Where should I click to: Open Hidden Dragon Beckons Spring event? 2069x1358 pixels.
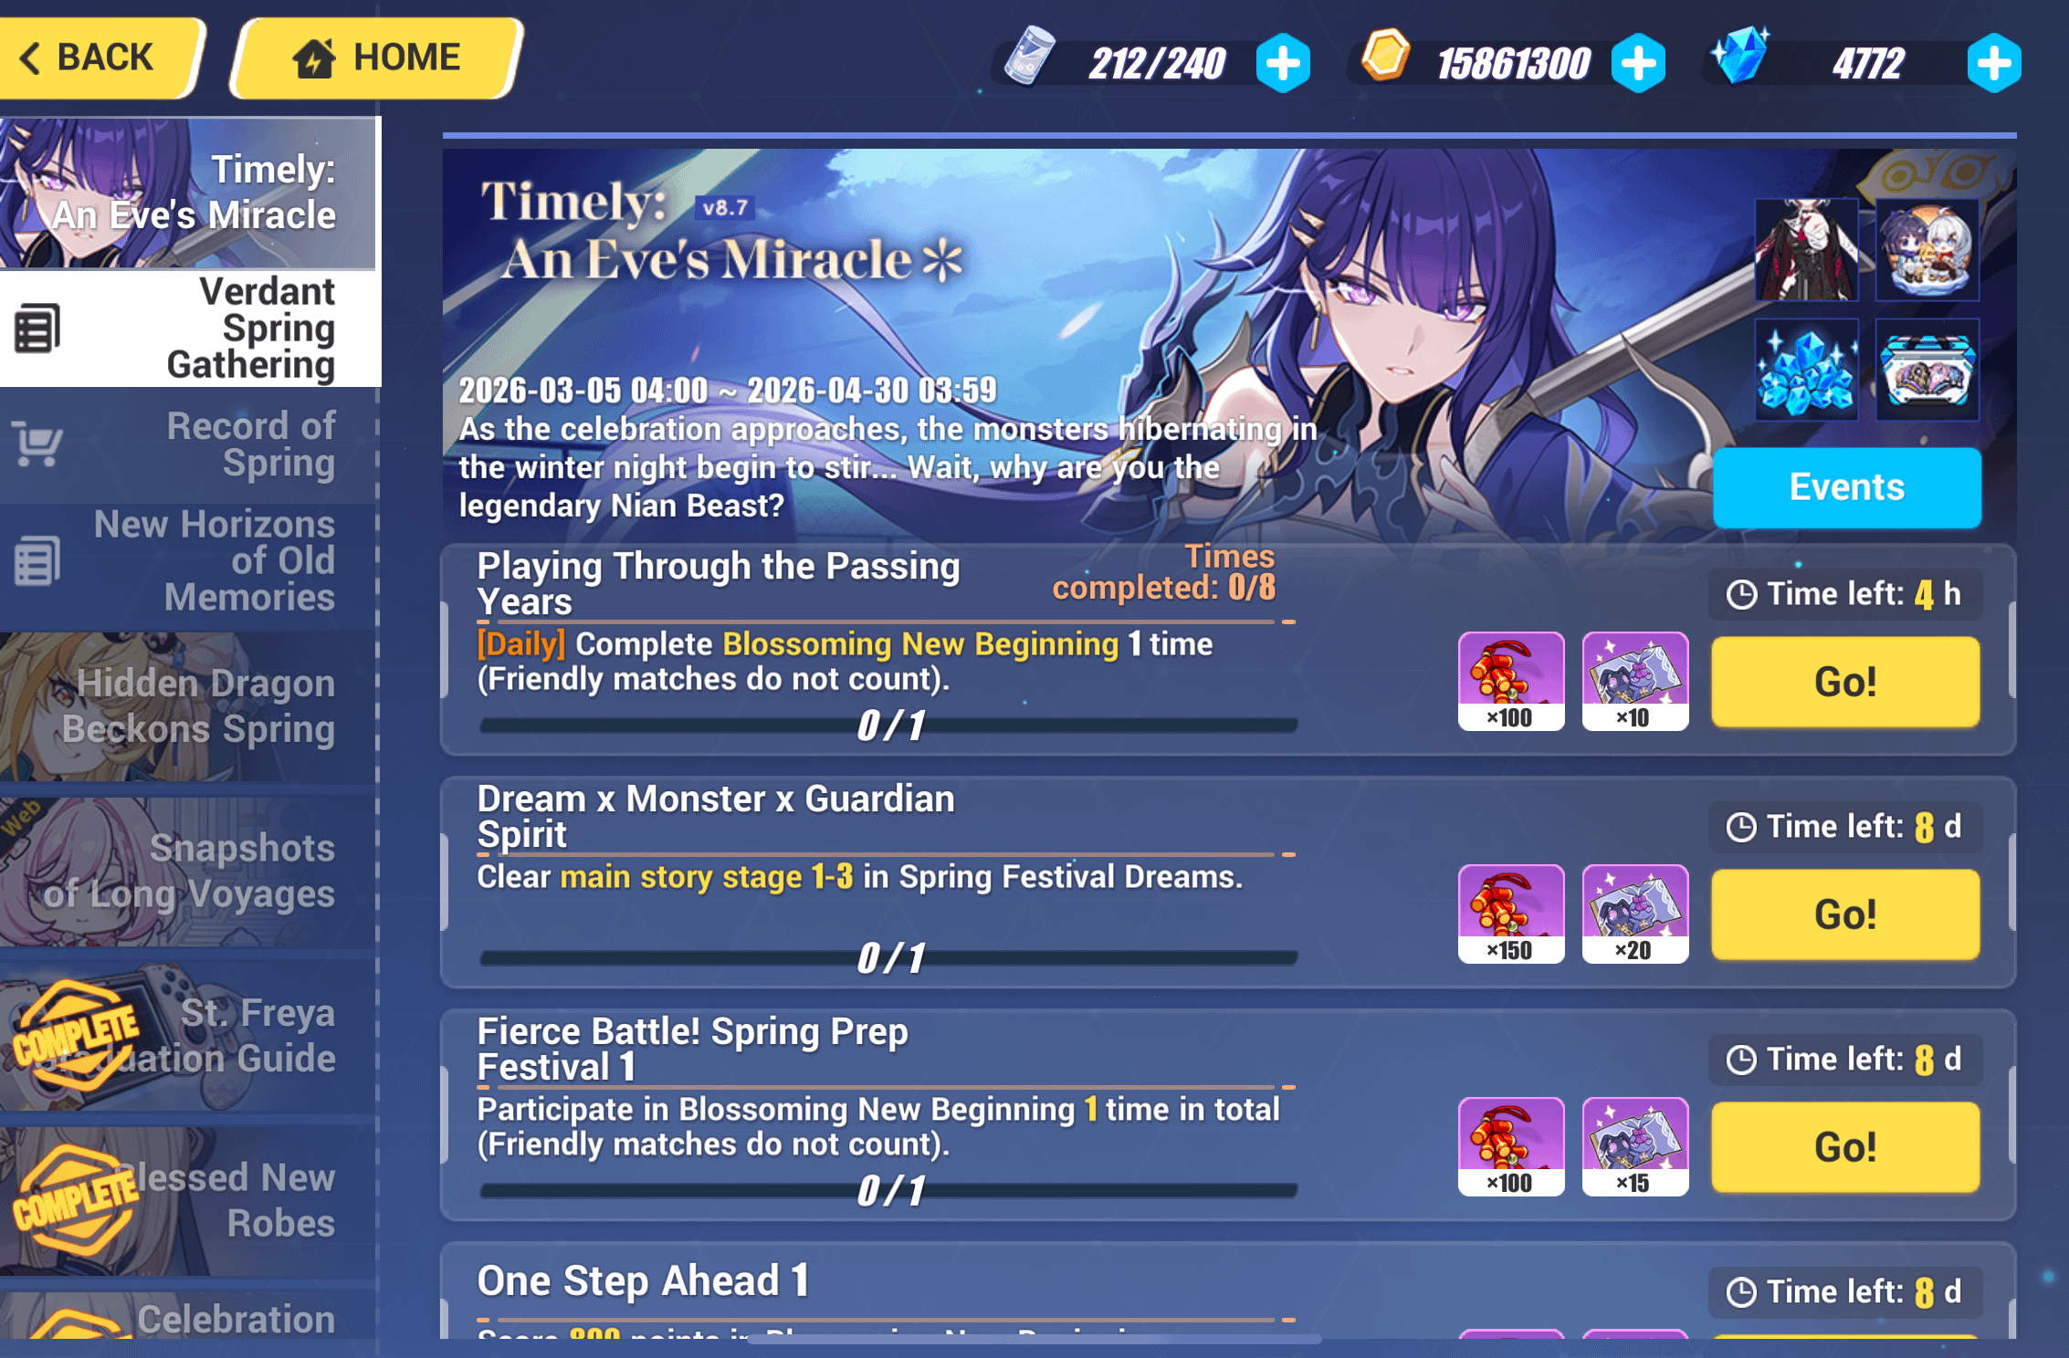pos(188,706)
